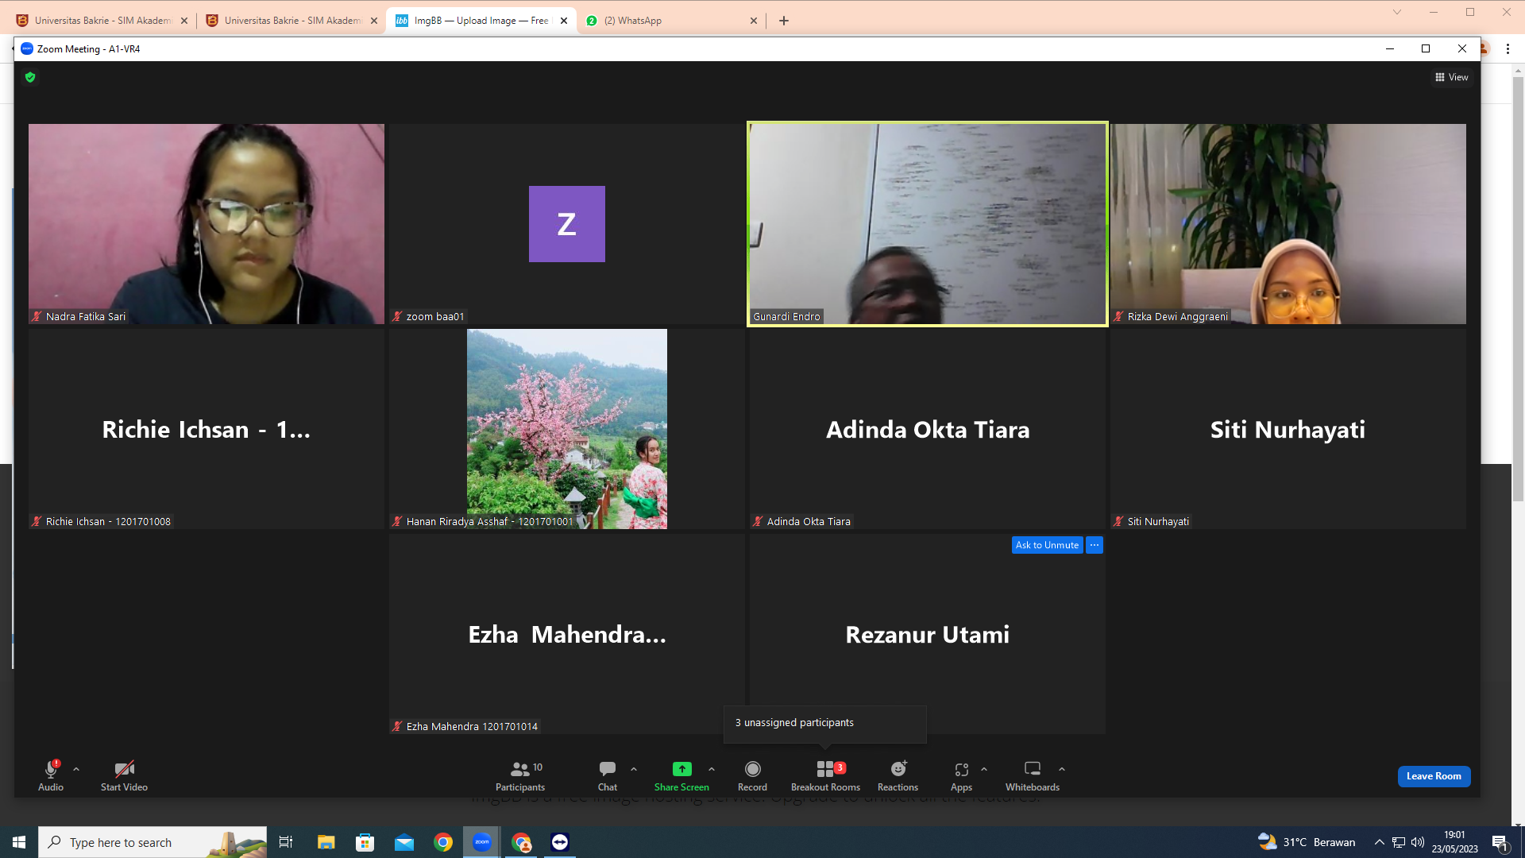Open the Chrome with profile badge taskbar icon
Image resolution: width=1525 pixels, height=858 pixels.
click(x=521, y=842)
